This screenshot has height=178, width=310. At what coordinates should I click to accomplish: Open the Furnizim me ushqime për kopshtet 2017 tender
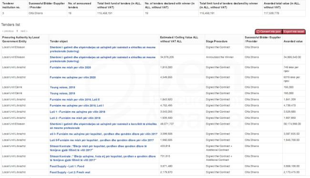pyautogui.click(x=103, y=134)
